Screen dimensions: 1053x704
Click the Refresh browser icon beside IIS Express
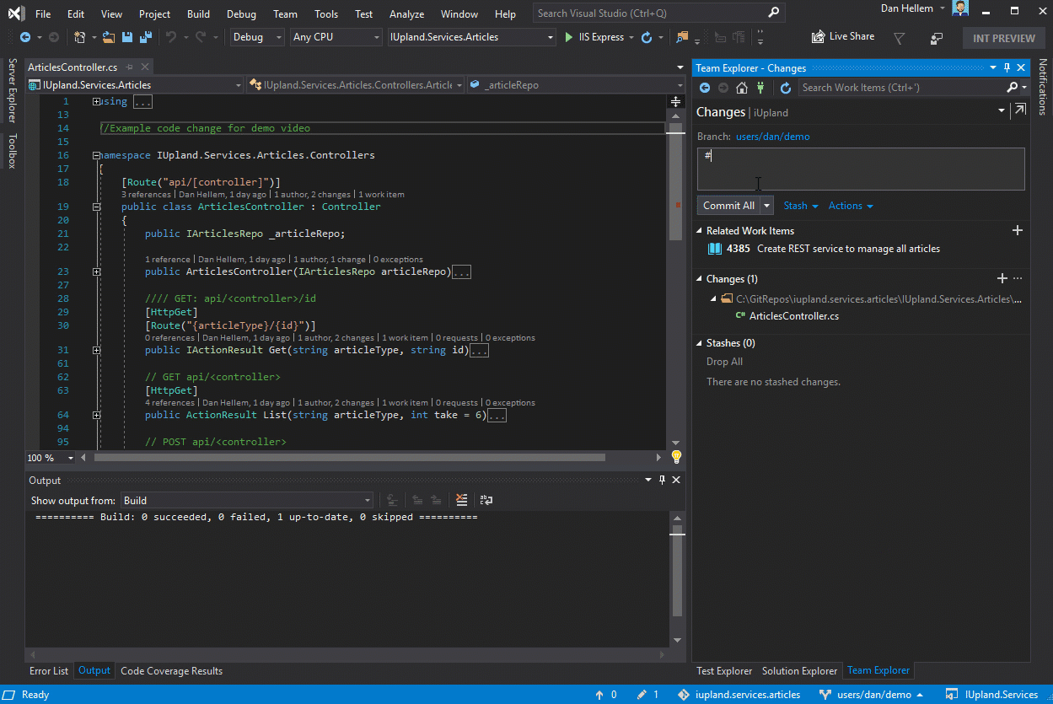coord(647,37)
